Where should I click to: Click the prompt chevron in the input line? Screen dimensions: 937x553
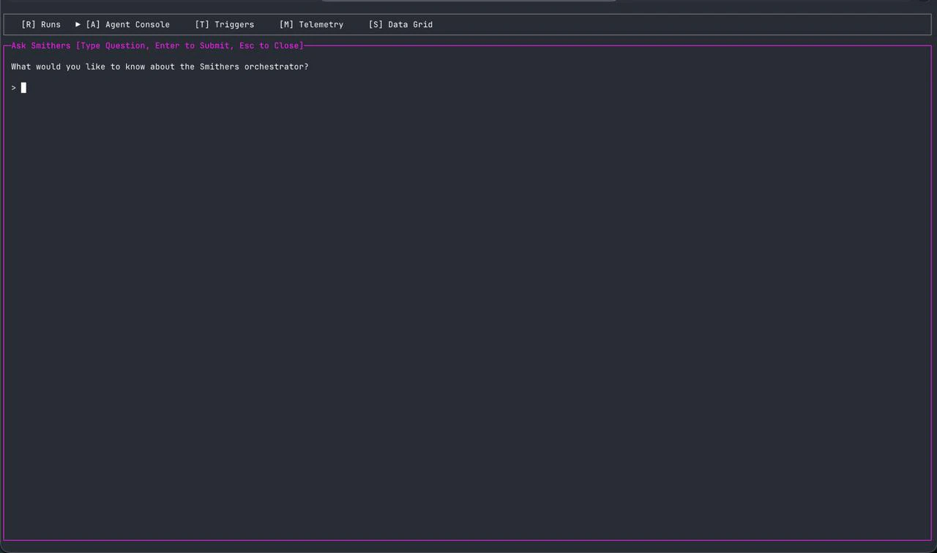(x=13, y=87)
